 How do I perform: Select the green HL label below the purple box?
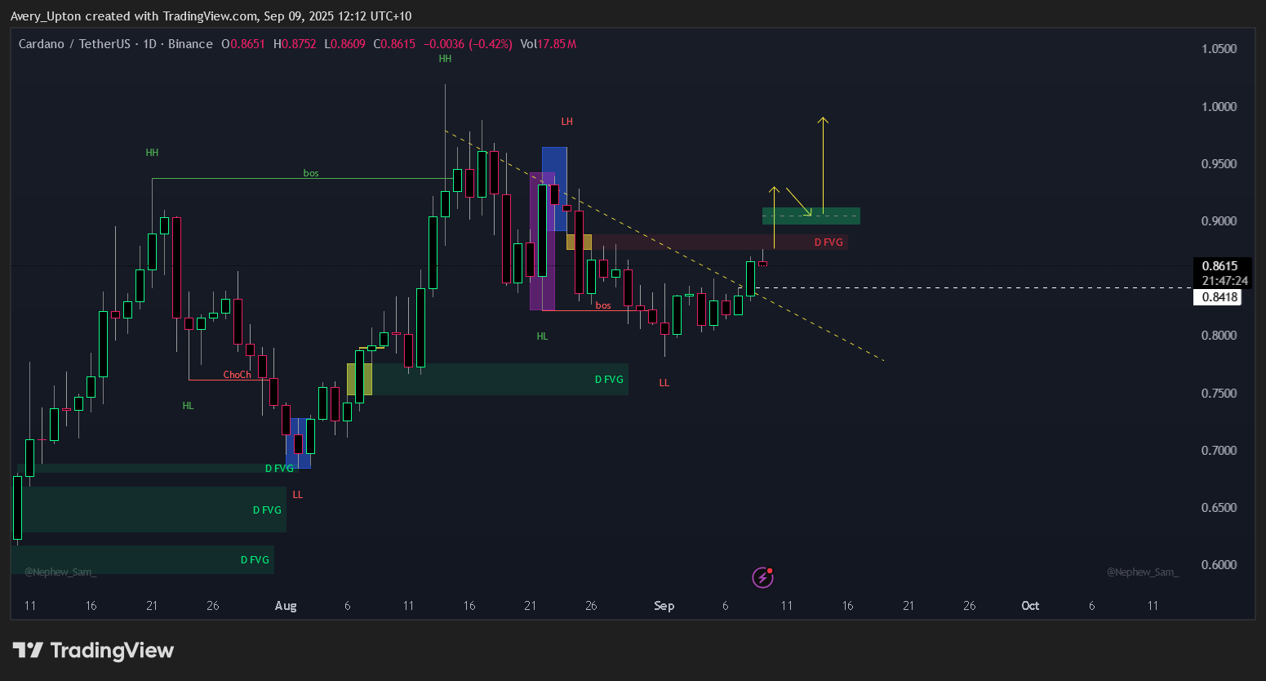[x=543, y=336]
